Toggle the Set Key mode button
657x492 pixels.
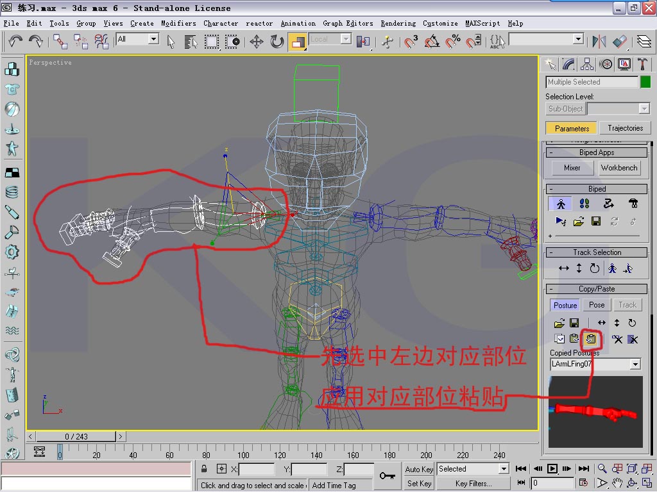tap(419, 483)
